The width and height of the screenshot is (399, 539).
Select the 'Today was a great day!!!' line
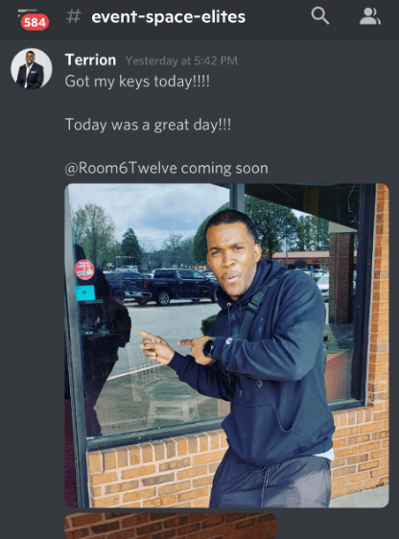tap(148, 125)
